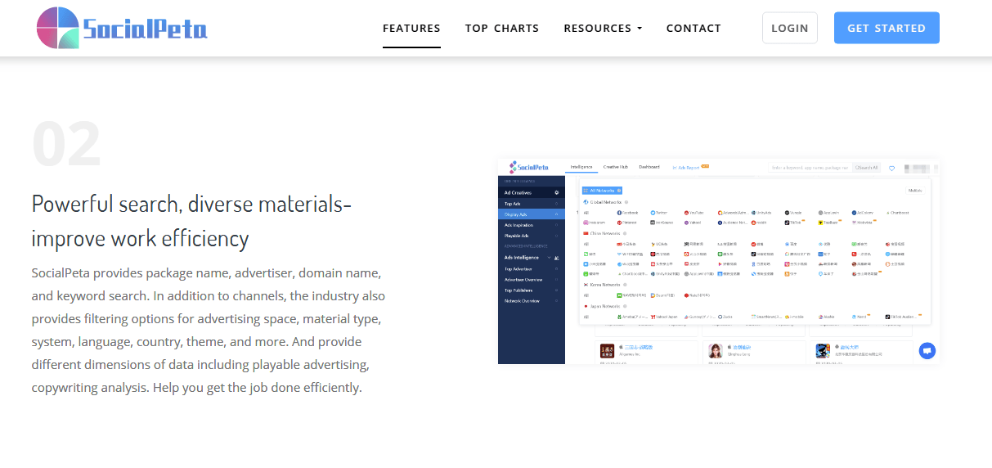
Task: Choose TikTok Audience network in Japan row
Action: tap(901, 317)
